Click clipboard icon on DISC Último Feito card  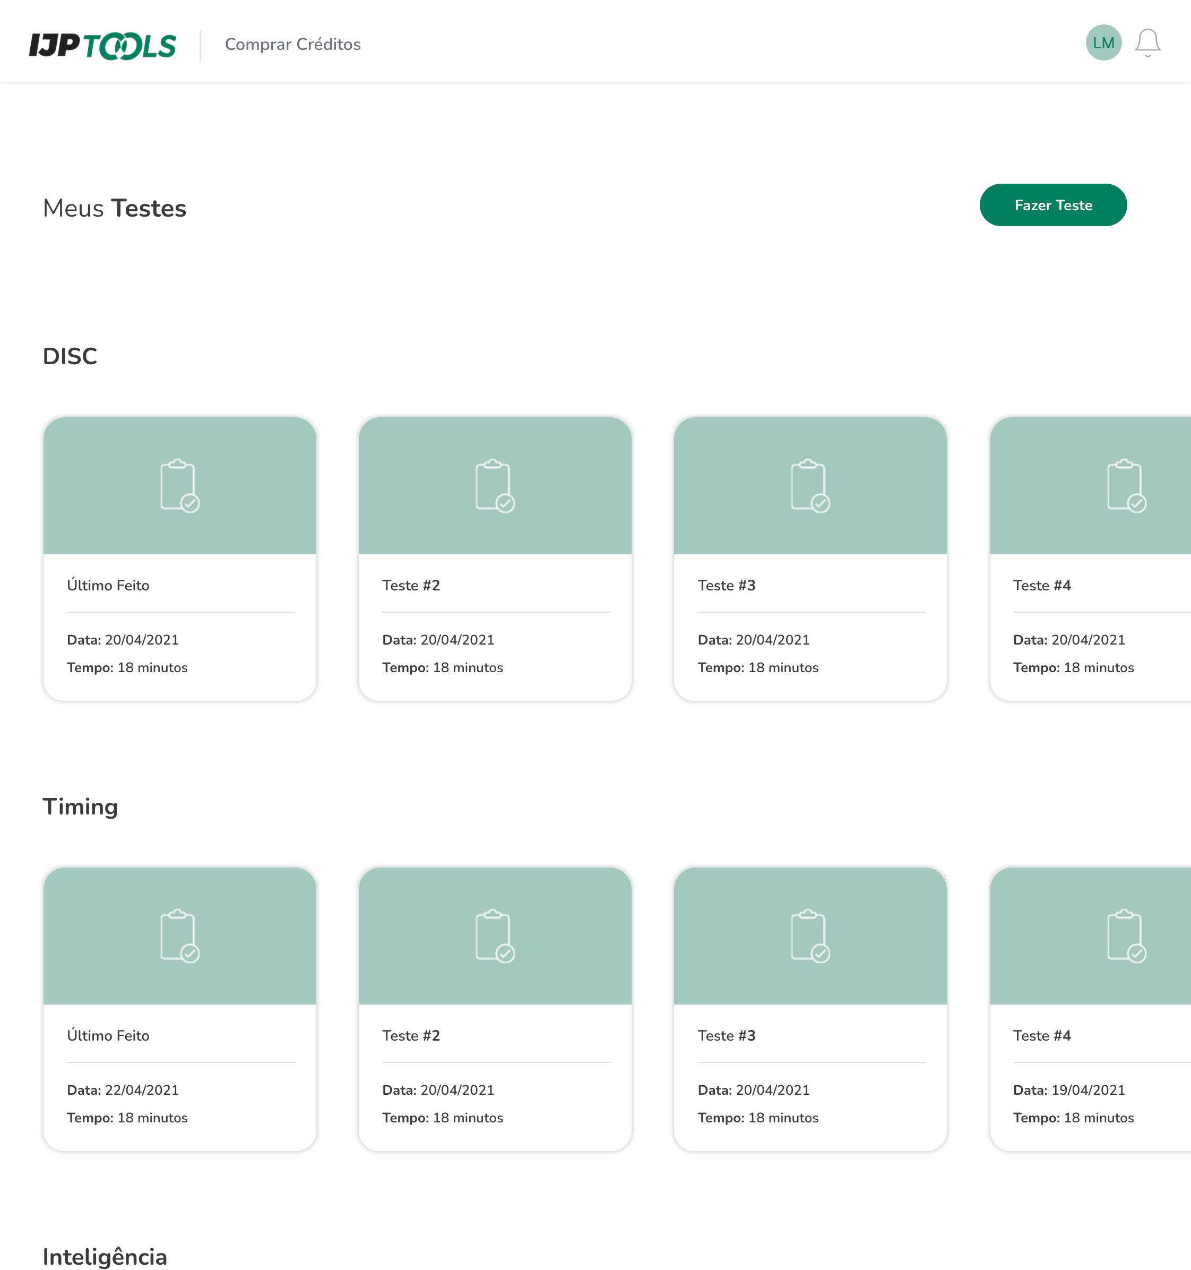tap(179, 485)
